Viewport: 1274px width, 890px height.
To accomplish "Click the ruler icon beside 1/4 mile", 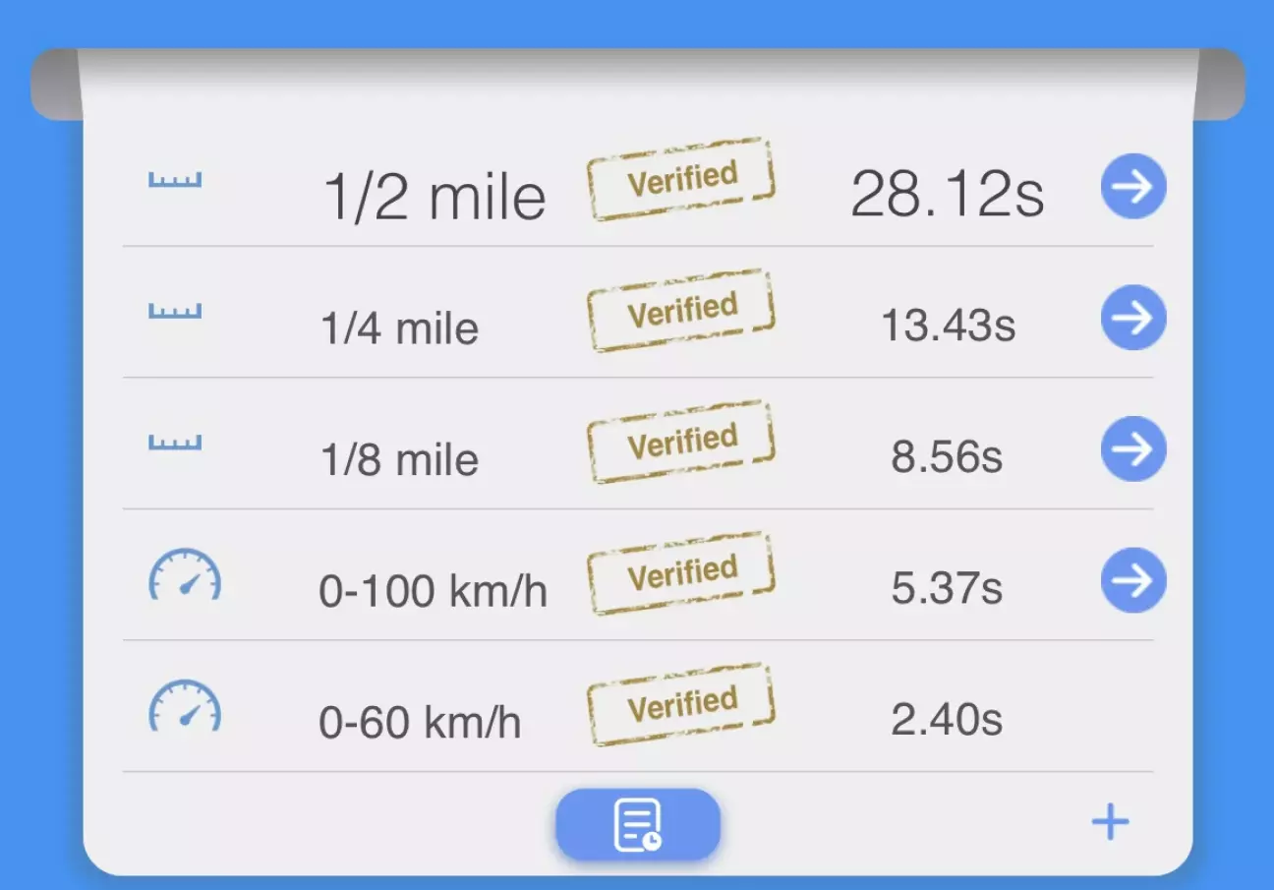I will click(175, 312).
